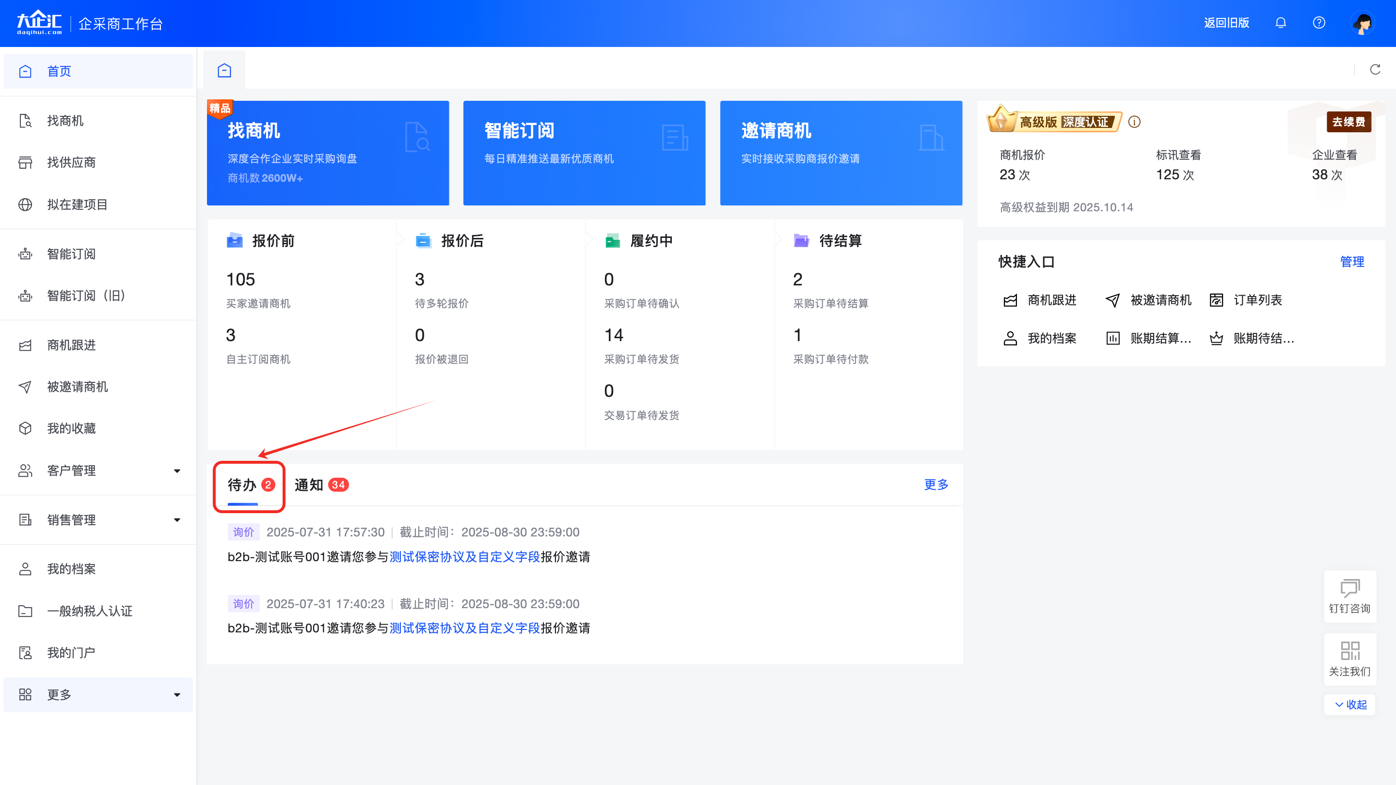Click 企业查看 38 次 stat
The height and width of the screenshot is (785, 1396).
(1334, 165)
